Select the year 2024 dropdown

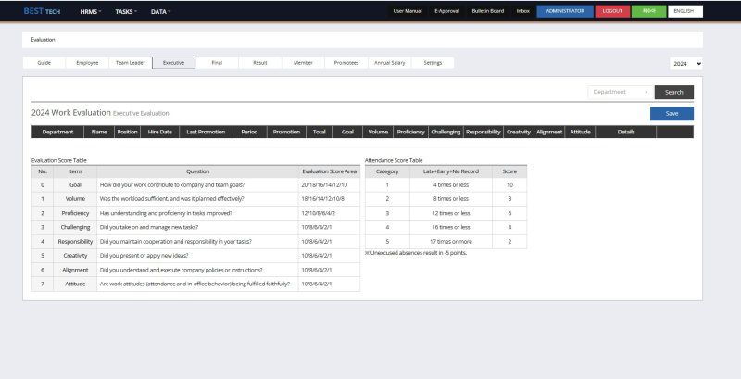tap(685, 63)
